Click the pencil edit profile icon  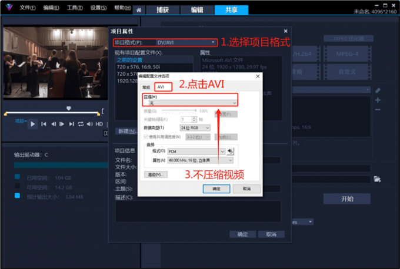point(378,90)
